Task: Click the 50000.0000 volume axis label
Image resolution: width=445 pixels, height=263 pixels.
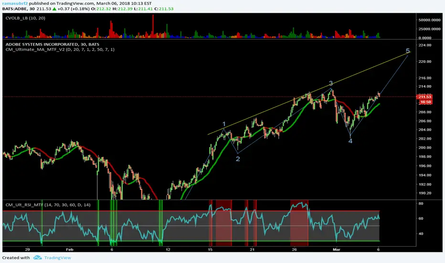Action: click(x=429, y=20)
